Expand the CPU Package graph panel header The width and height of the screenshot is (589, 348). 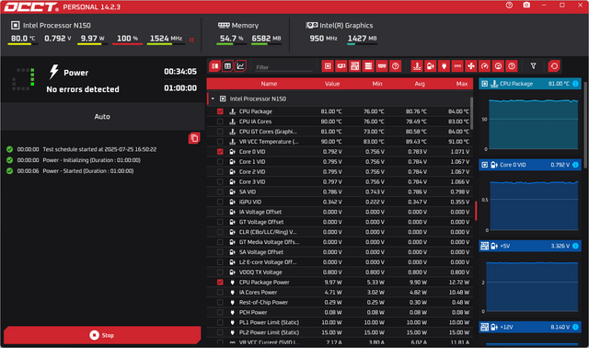click(530, 84)
